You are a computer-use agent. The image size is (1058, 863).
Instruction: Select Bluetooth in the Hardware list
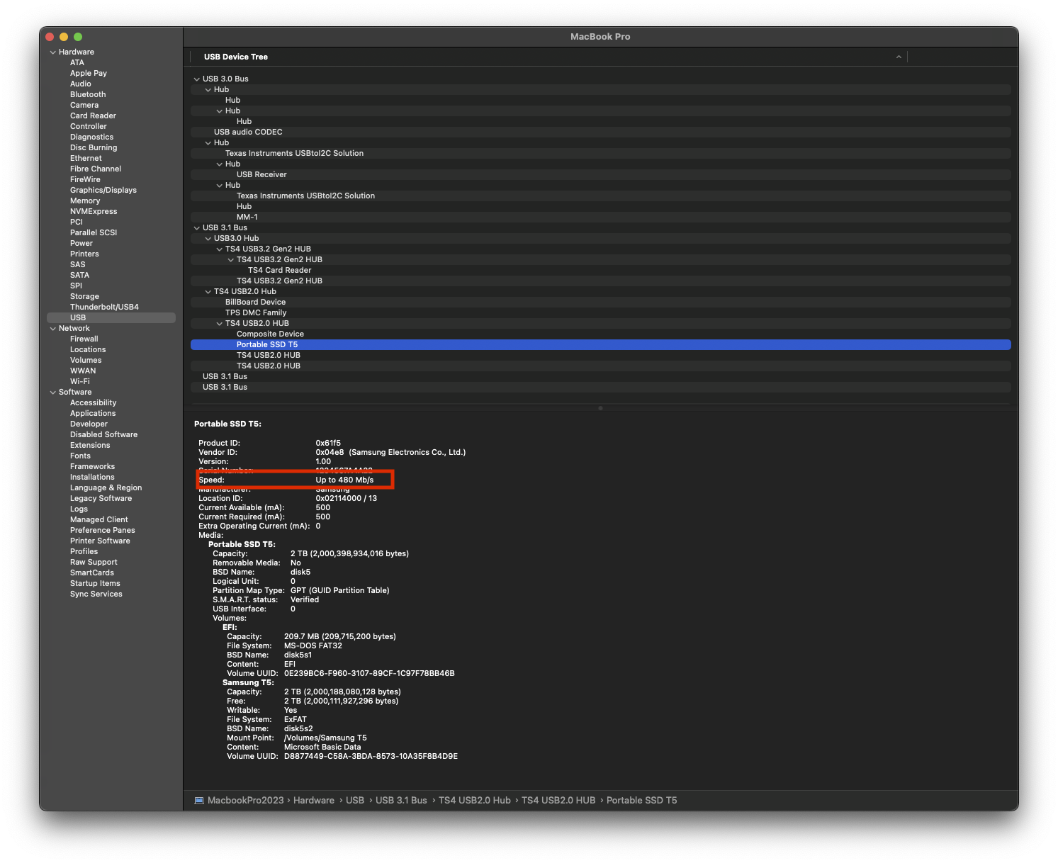tap(88, 94)
